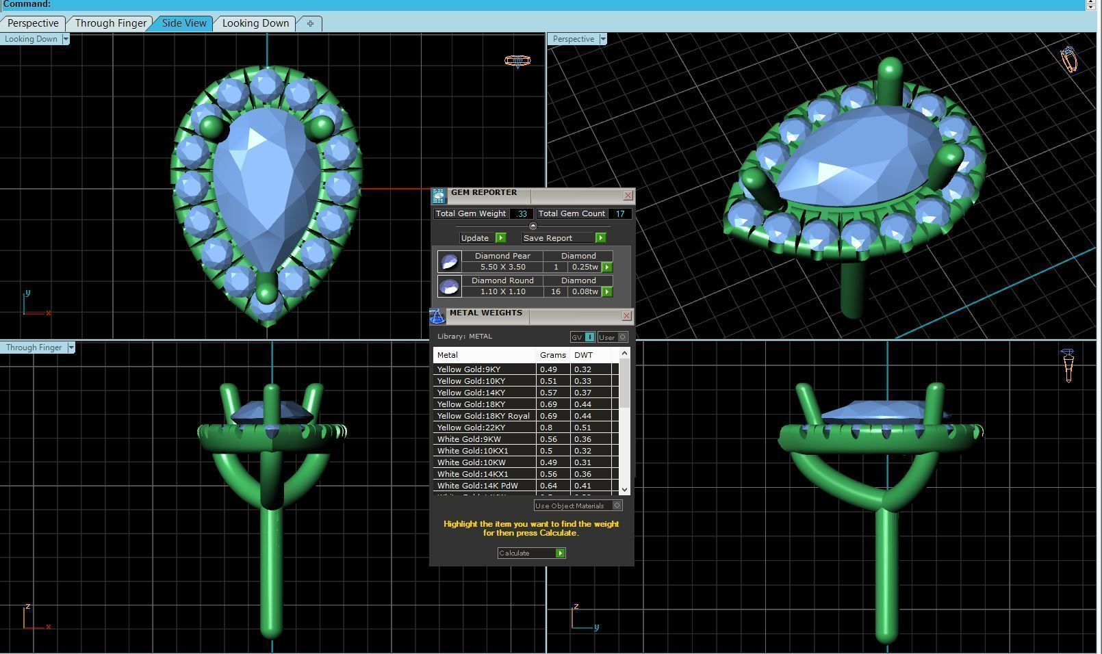Click the orange ring icon in Perspective viewport
The image size is (1102, 654).
point(1069,60)
